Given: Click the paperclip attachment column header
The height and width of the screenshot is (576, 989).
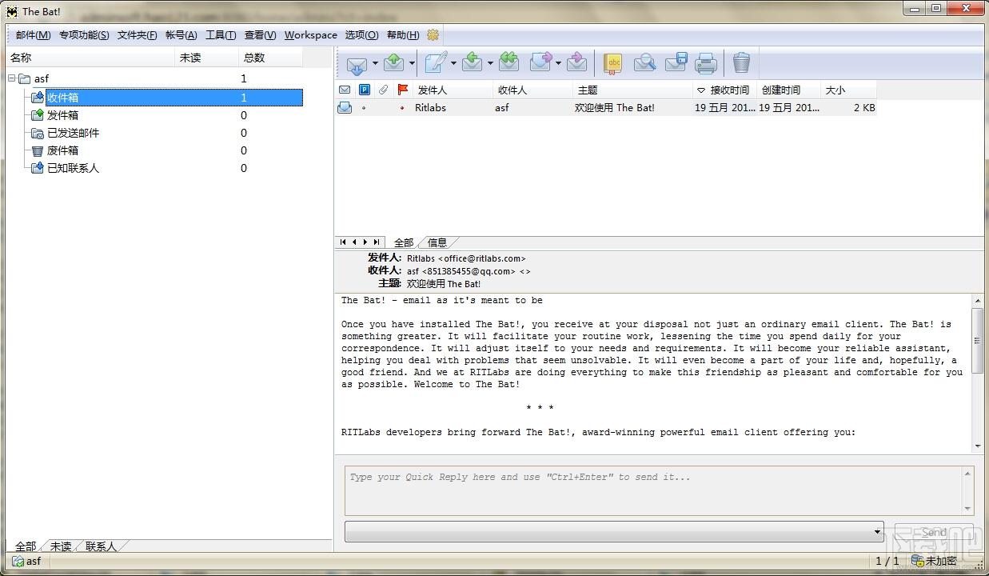Looking at the screenshot, I should tap(384, 90).
